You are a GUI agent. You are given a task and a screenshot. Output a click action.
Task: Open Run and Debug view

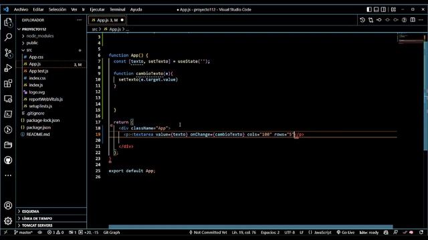[x=8, y=68]
